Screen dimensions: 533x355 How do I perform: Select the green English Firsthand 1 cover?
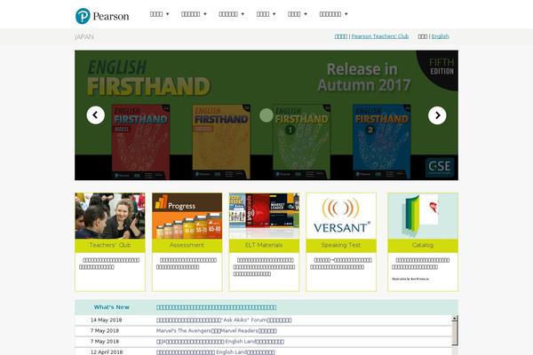[x=301, y=142]
